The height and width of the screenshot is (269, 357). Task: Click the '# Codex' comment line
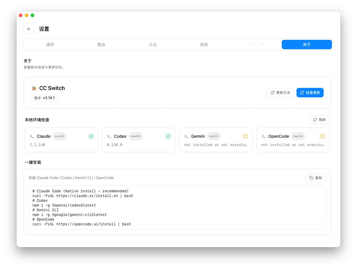(x=40, y=201)
